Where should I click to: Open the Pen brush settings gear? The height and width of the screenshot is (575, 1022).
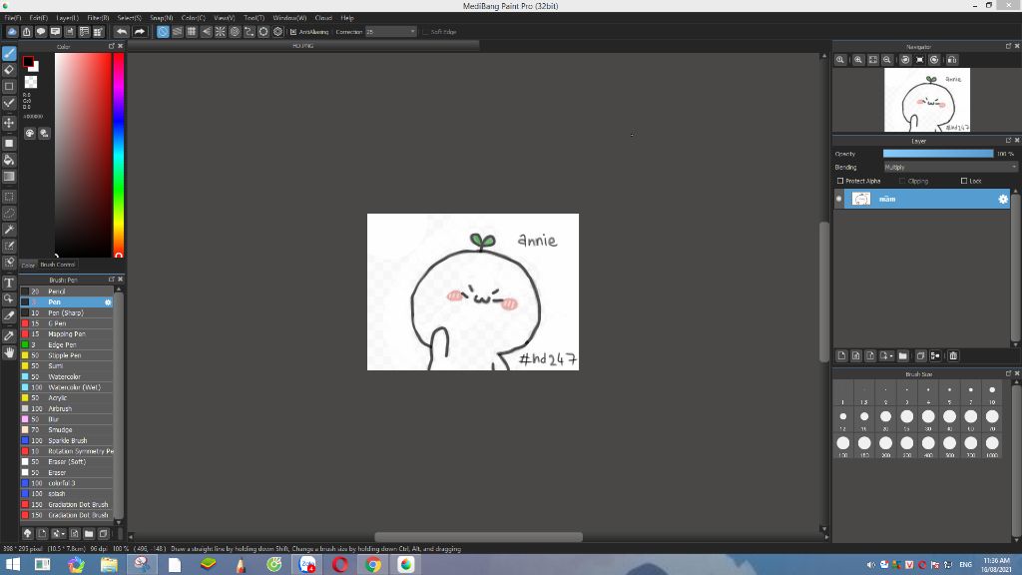click(108, 302)
